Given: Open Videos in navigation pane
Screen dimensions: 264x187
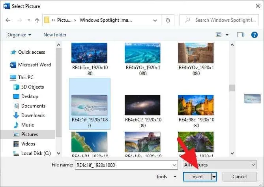Looking at the screenshot, I should coord(28,144).
